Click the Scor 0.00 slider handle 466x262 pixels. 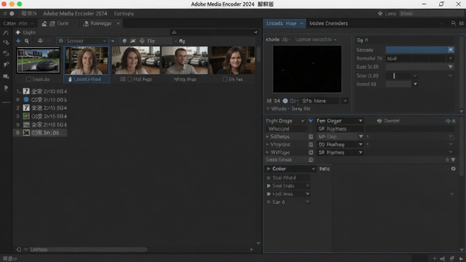[394, 76]
